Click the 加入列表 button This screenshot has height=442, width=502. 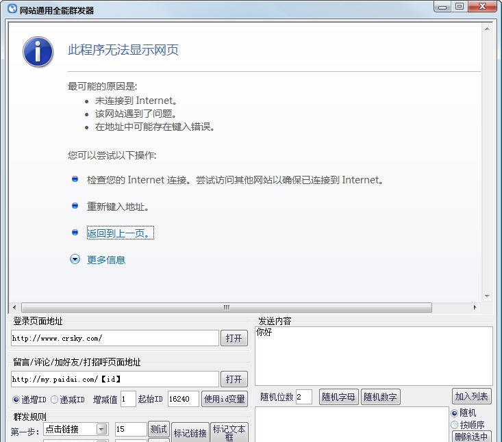[472, 397]
